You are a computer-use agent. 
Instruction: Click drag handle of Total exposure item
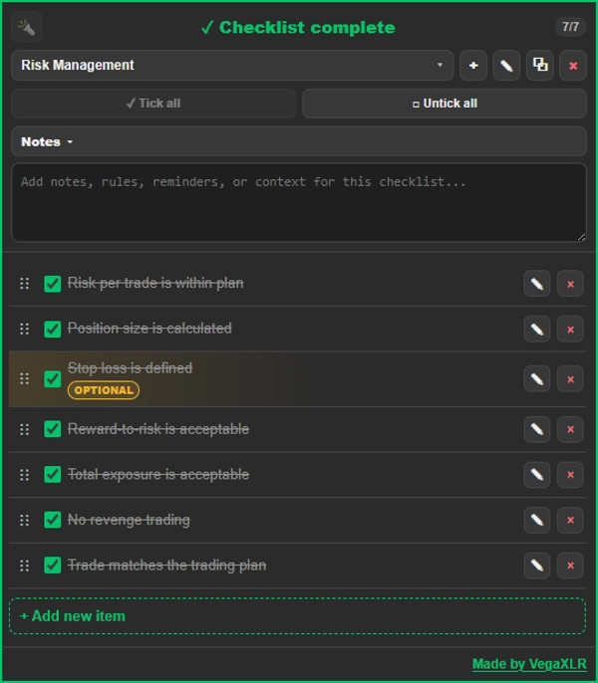click(25, 475)
